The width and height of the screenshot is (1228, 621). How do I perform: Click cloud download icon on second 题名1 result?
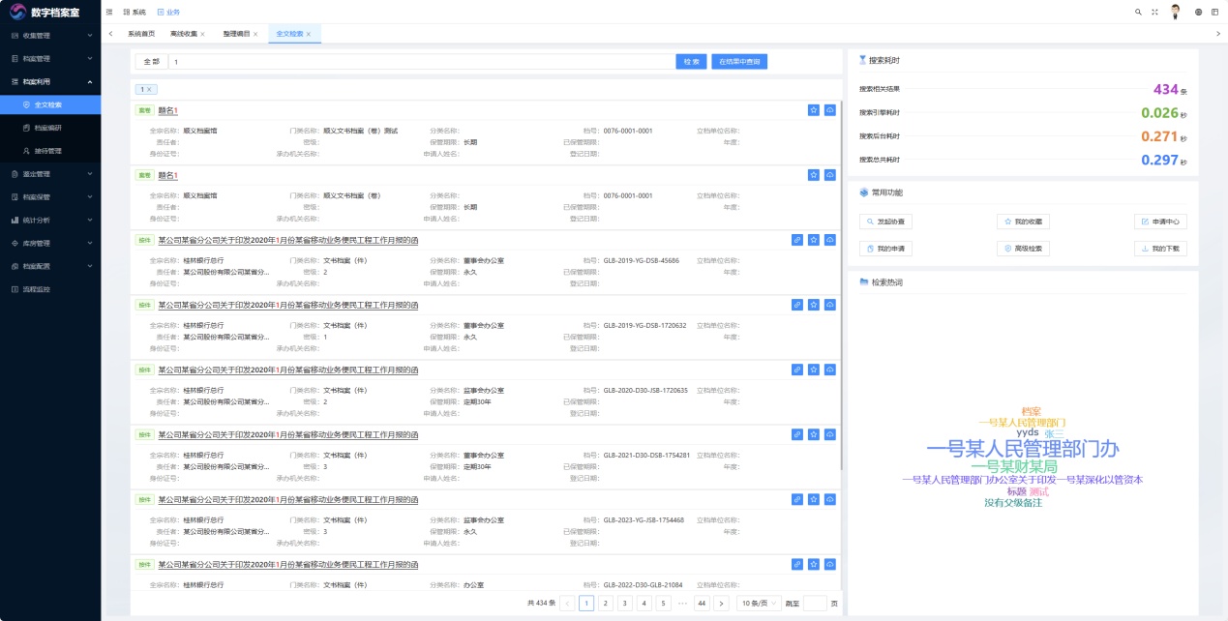click(830, 175)
